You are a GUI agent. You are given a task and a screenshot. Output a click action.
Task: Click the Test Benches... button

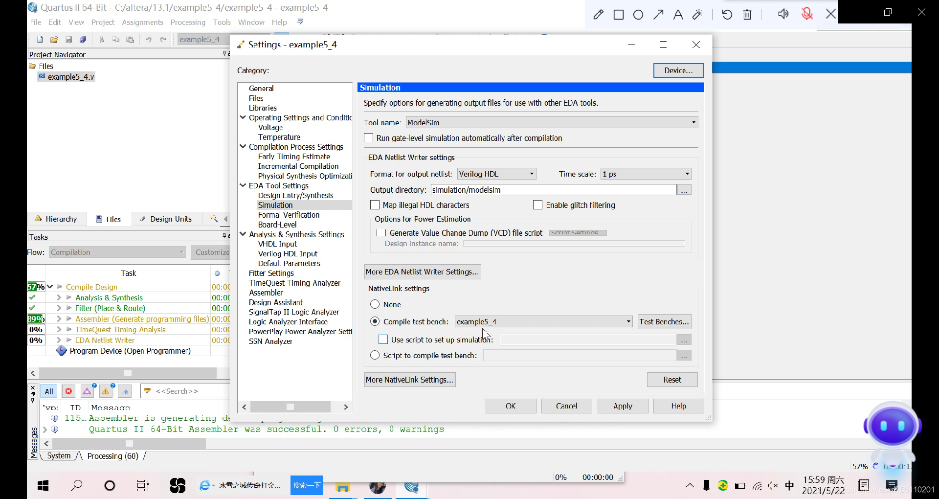click(664, 321)
